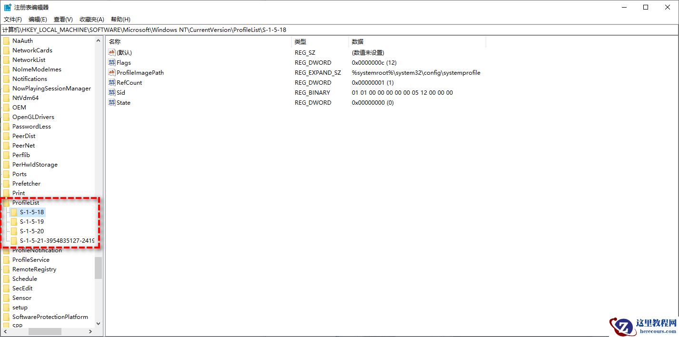Screen dimensions: 679x337
Task: Open the 收藏夹(A) menu
Action: click(91, 19)
